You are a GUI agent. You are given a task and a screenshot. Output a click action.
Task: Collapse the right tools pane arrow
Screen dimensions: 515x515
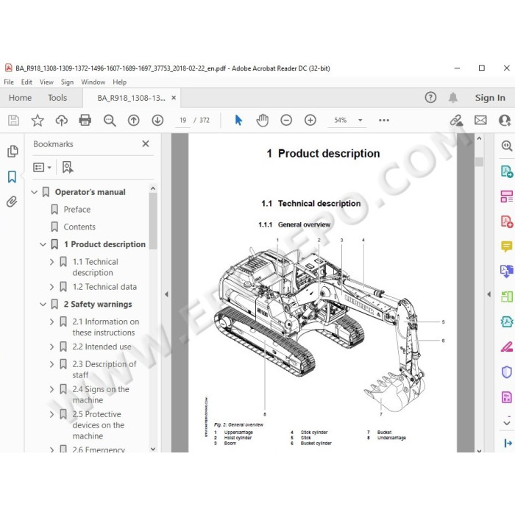tap(489, 294)
